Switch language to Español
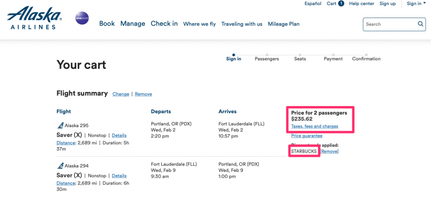The width and height of the screenshot is (431, 200). 313,4
